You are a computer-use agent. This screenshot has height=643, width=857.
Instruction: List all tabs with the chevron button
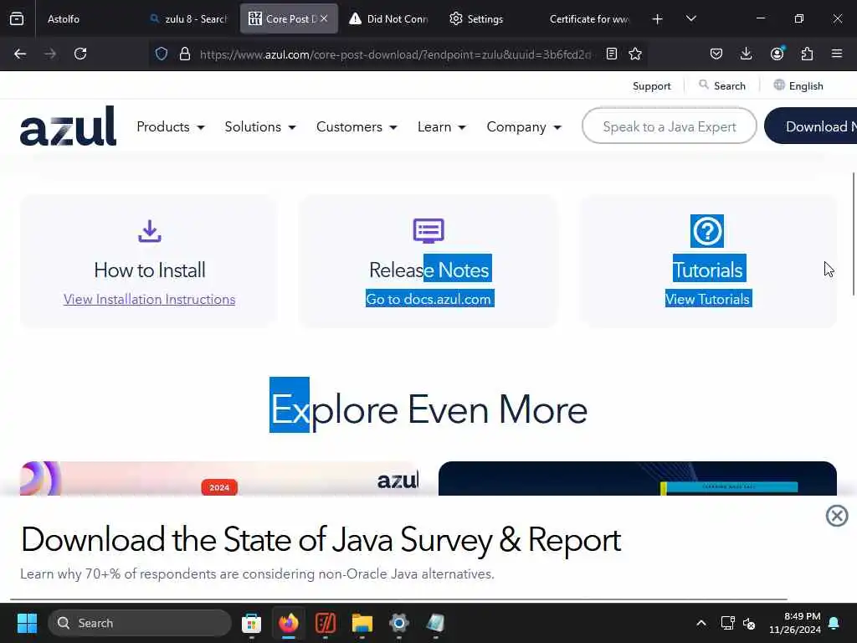tap(690, 18)
